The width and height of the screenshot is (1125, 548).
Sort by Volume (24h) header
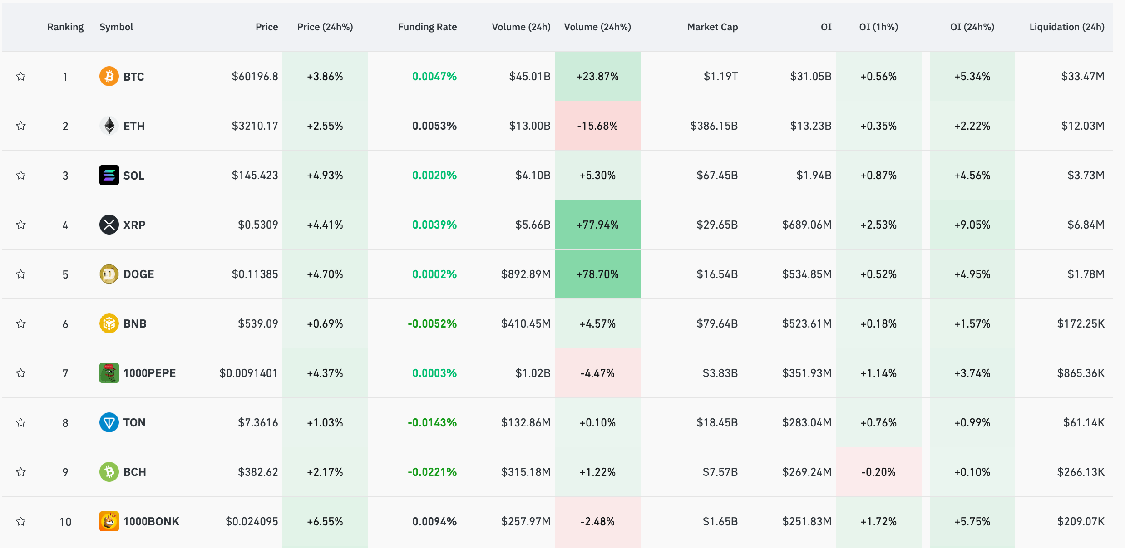click(521, 27)
